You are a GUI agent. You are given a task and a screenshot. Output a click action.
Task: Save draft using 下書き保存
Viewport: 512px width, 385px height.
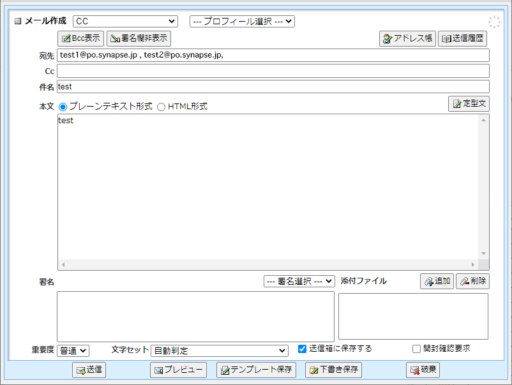[x=333, y=370]
